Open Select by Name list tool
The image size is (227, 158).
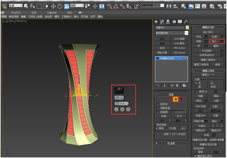[32, 6]
